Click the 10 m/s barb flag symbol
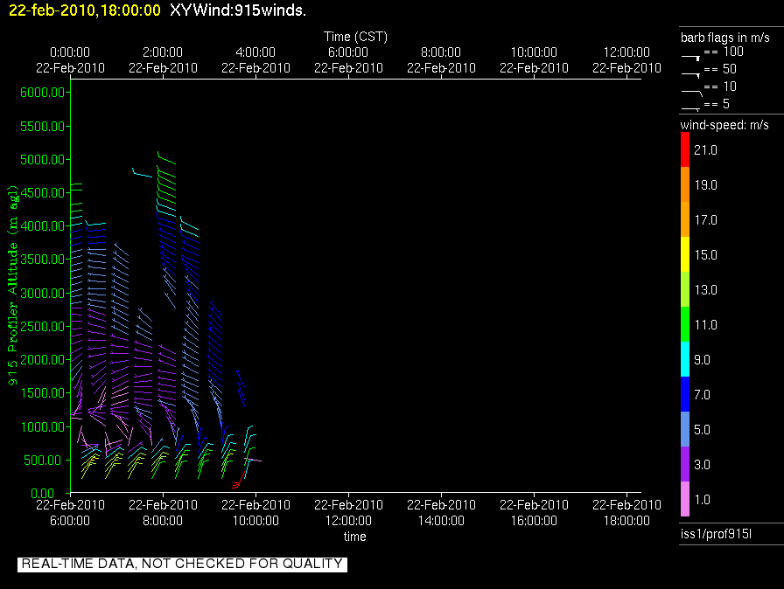This screenshot has width=784, height=589. 691,89
